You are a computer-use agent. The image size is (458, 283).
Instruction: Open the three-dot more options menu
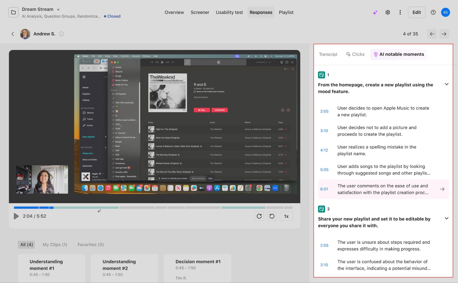tap(400, 12)
